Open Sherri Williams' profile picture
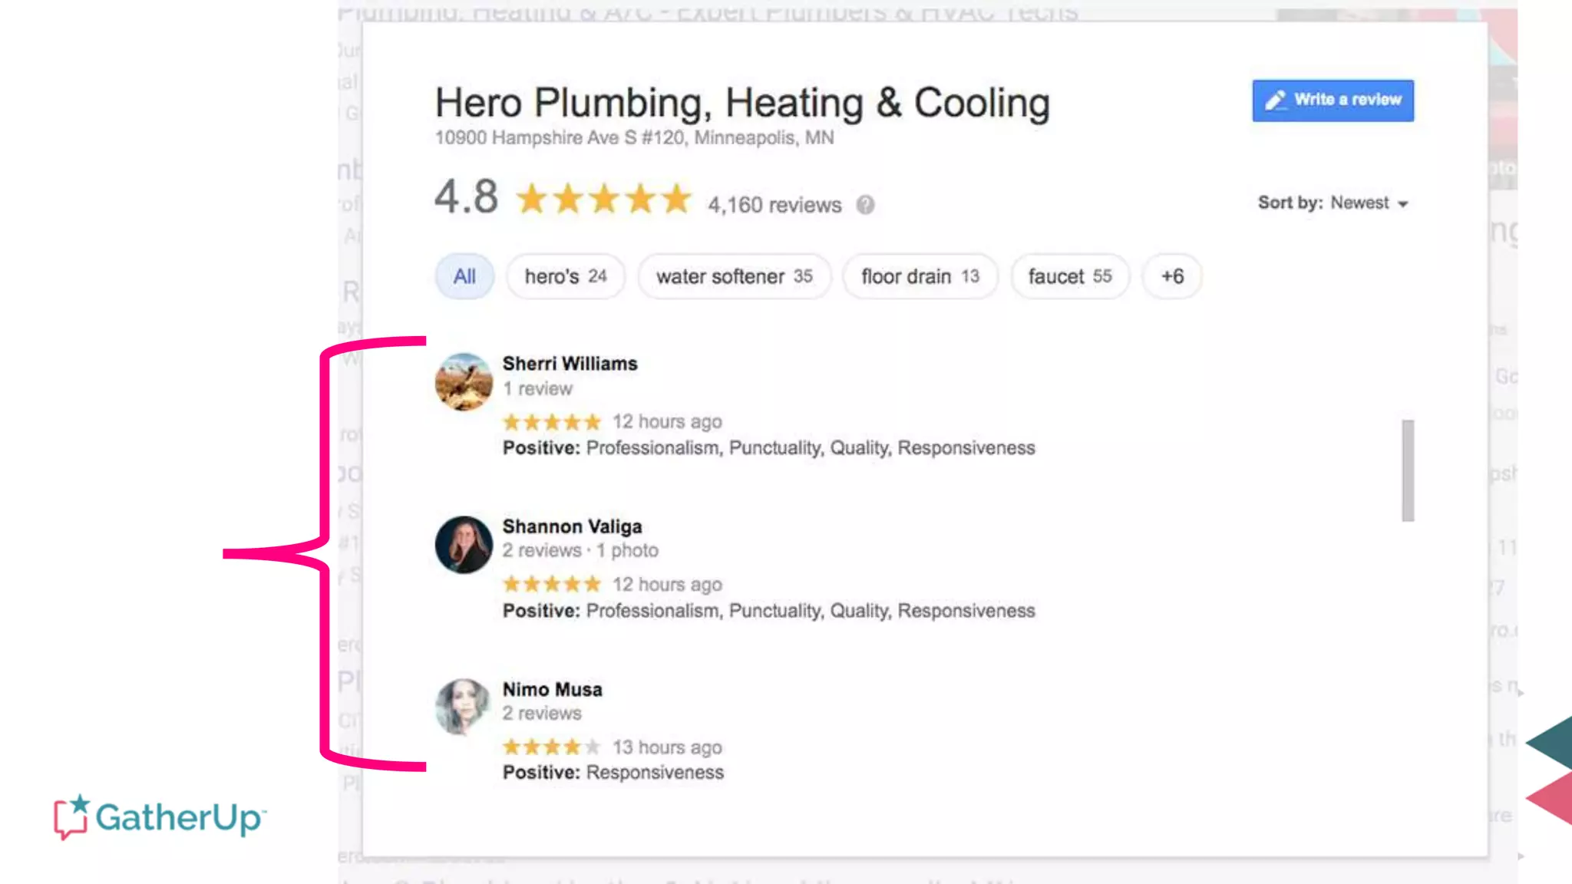The height and width of the screenshot is (884, 1572). point(464,381)
